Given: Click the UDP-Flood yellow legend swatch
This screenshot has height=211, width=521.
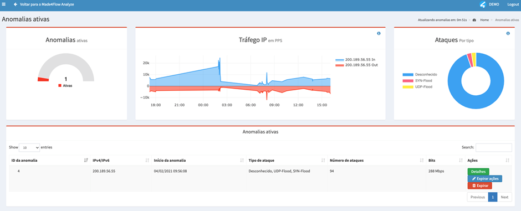Looking at the screenshot, I should 408,86.
